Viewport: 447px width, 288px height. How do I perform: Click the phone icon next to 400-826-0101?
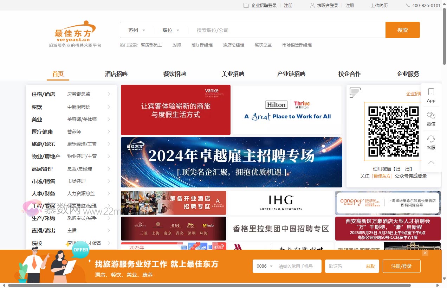(407, 5)
